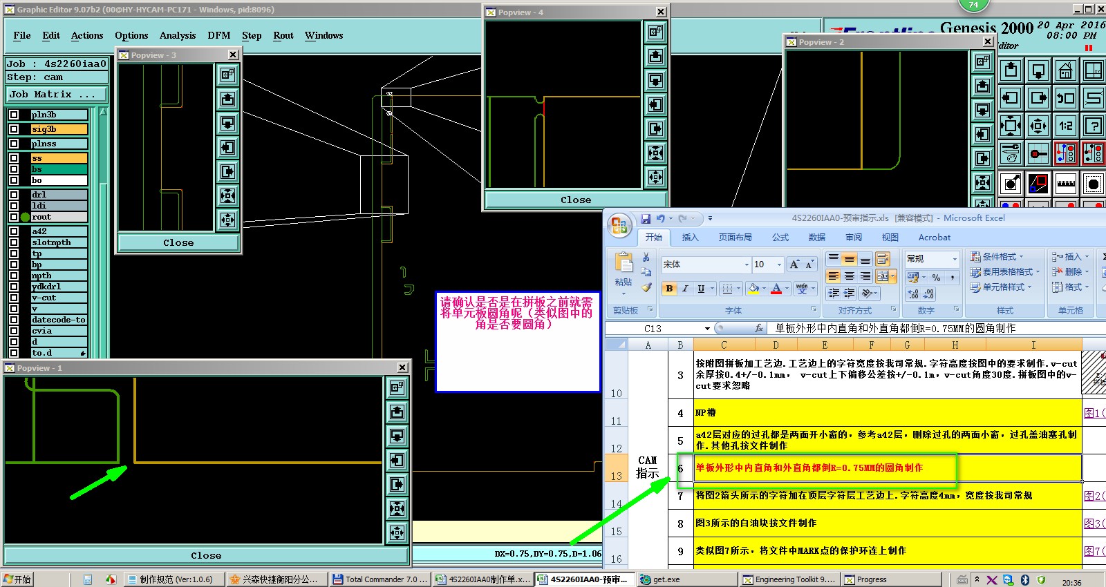Toggle the sig3b layer checkbox

point(14,129)
